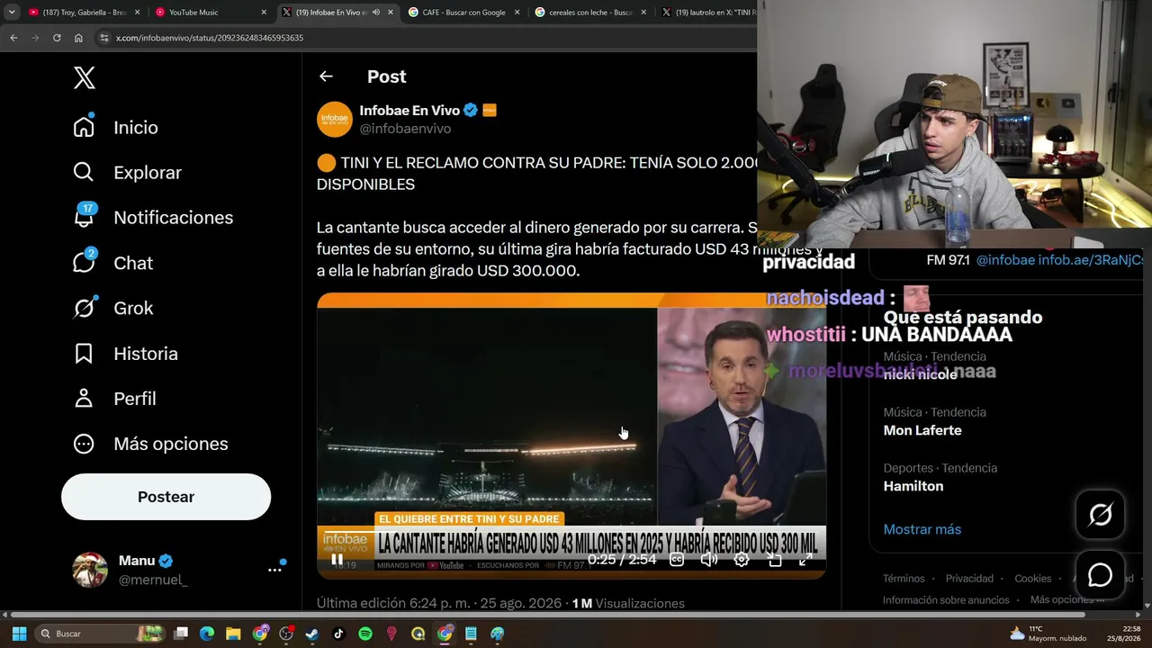
Task: Open the @infobaenvivo handle link
Action: click(x=405, y=129)
